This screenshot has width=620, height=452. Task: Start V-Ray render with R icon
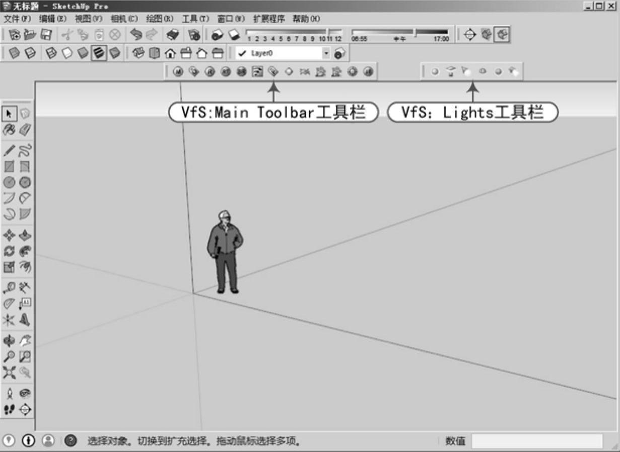point(210,72)
